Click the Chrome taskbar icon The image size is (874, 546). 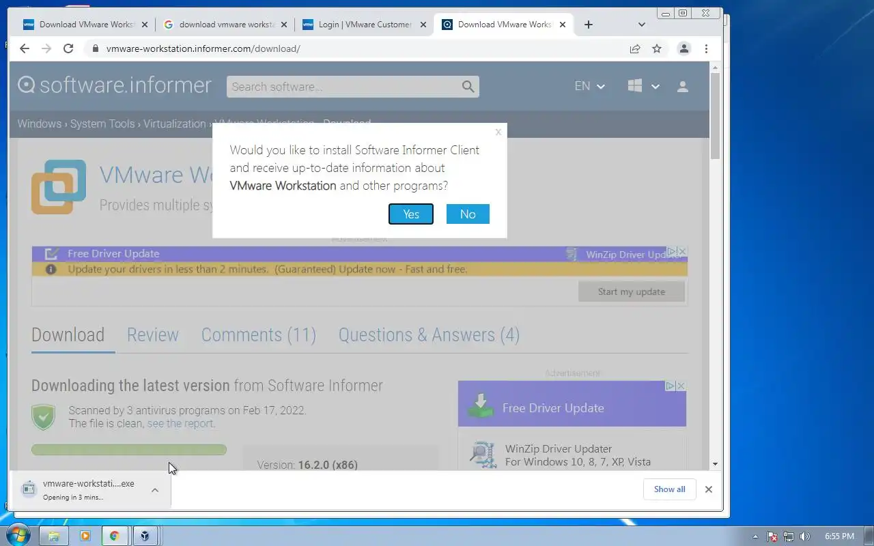point(115,536)
